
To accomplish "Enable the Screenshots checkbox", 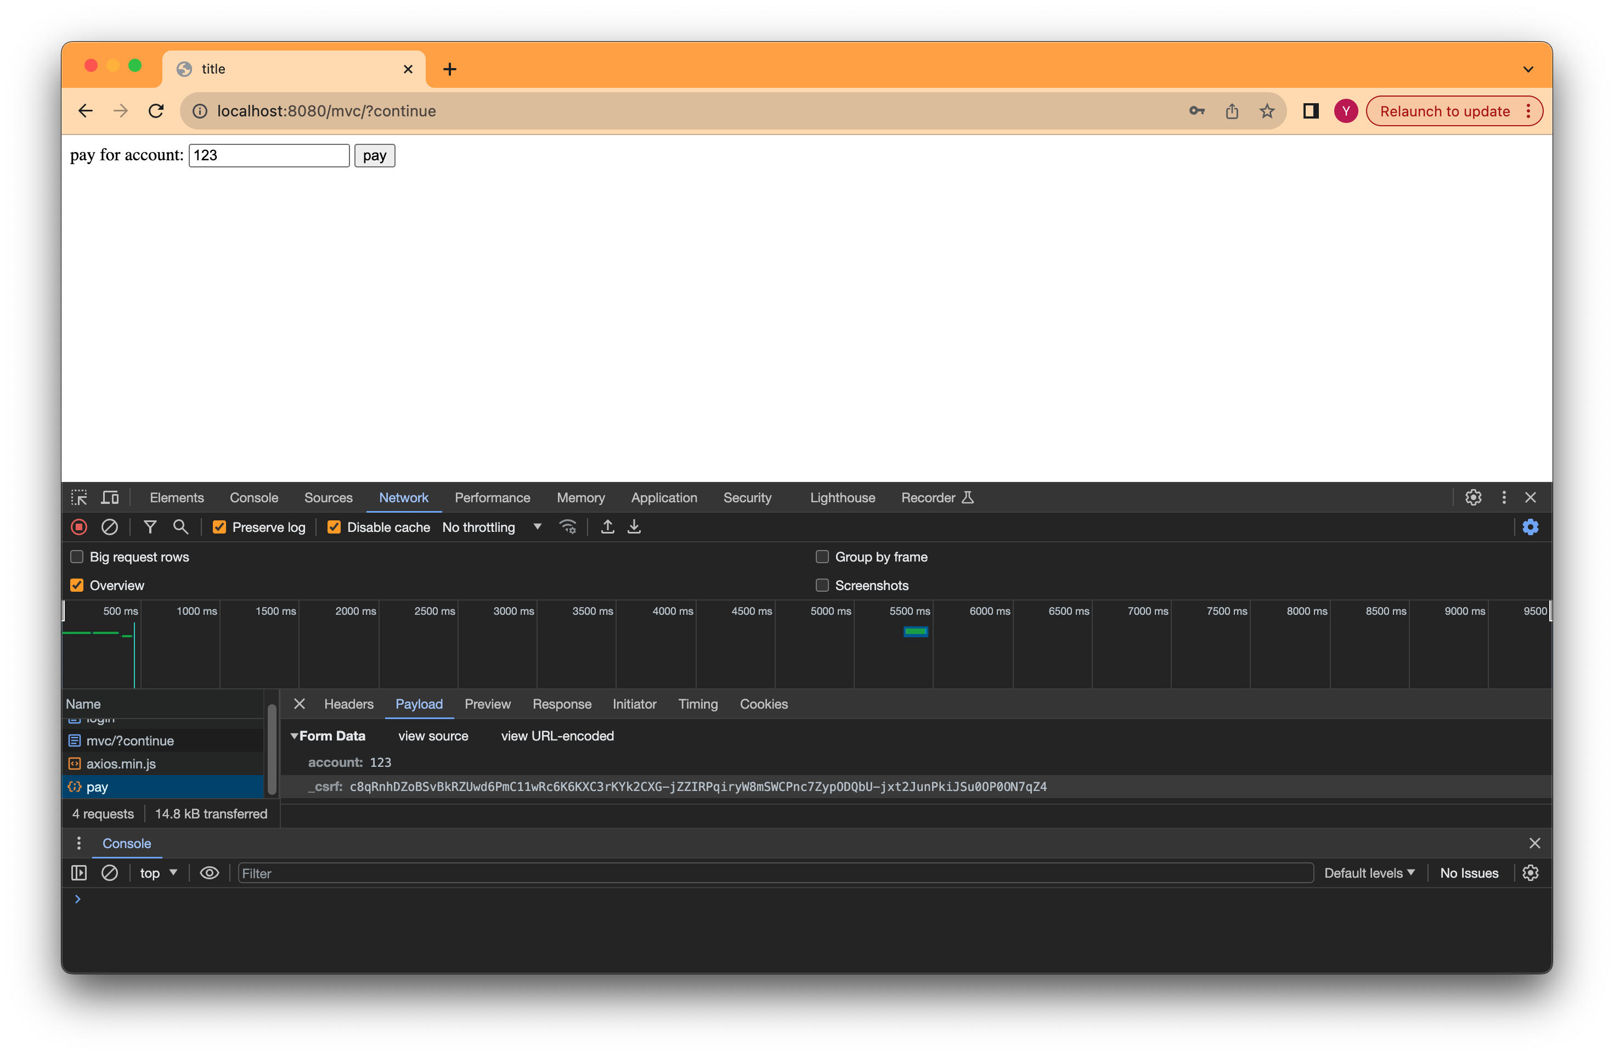I will (x=821, y=585).
